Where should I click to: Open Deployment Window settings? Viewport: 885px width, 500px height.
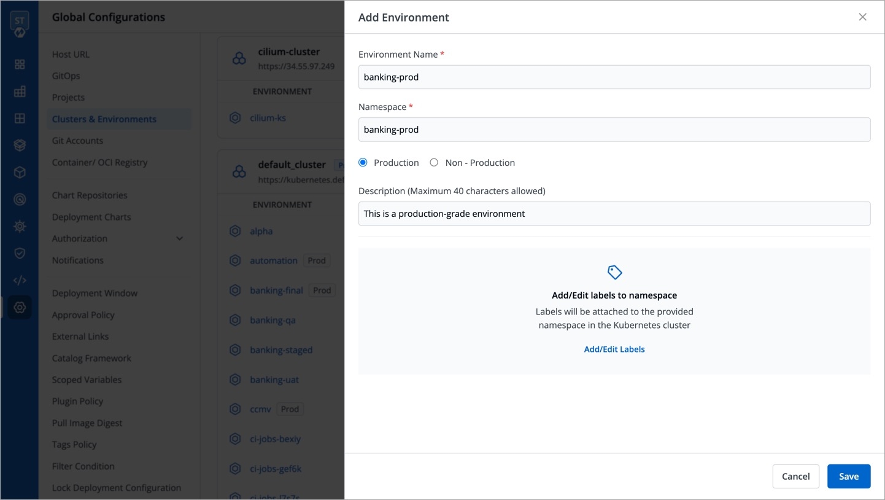95,293
